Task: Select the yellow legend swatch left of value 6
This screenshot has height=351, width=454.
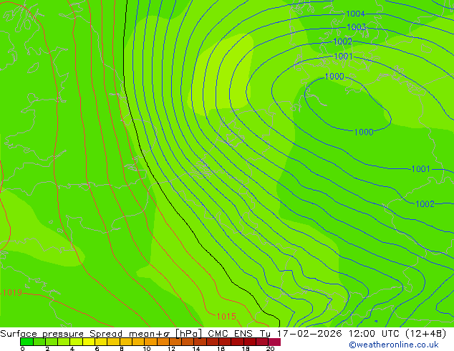Action: tap(88, 342)
